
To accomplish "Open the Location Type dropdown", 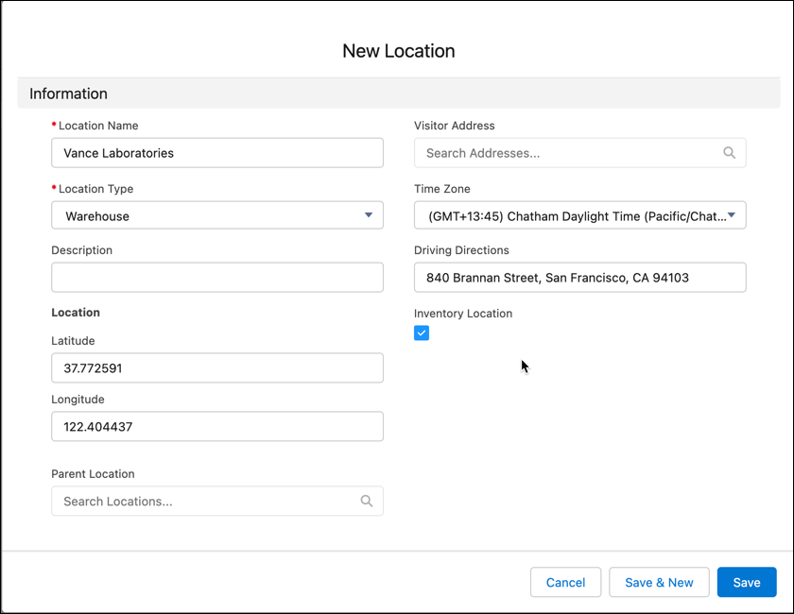I will click(216, 215).
